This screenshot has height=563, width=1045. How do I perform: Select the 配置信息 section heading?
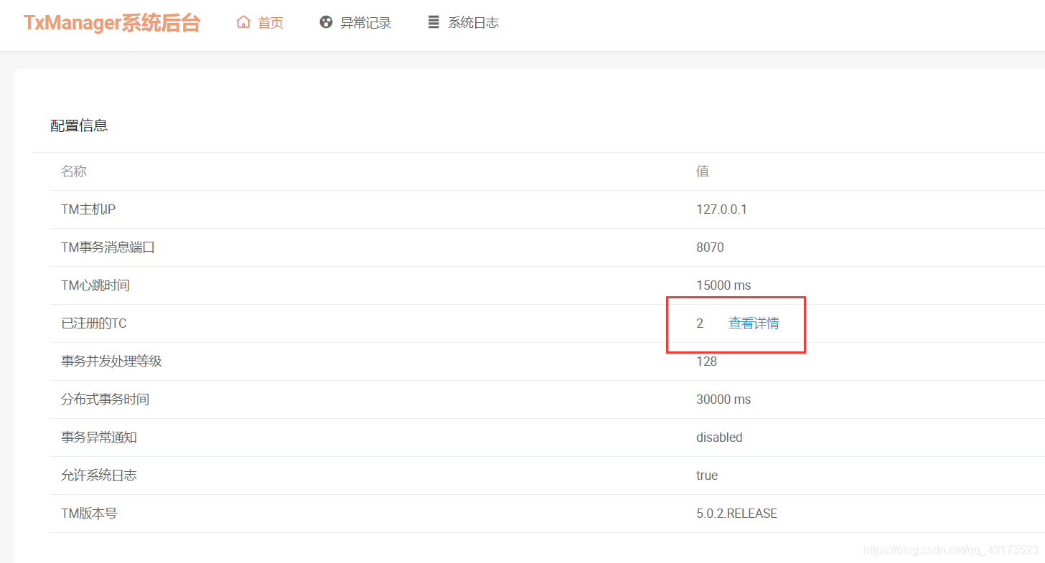click(x=79, y=126)
